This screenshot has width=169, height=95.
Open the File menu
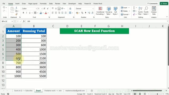pos(4,3)
